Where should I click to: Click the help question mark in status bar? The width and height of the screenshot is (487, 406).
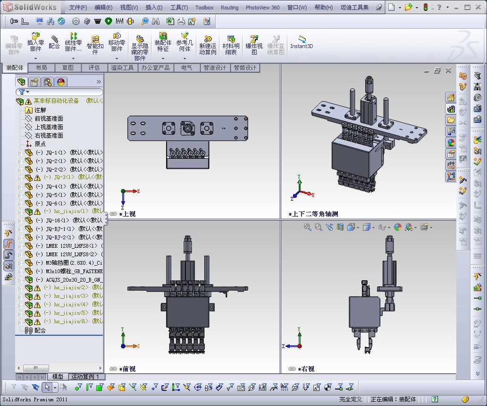[435, 399]
